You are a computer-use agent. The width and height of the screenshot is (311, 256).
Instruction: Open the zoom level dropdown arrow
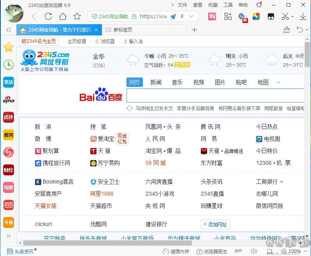(x=306, y=252)
